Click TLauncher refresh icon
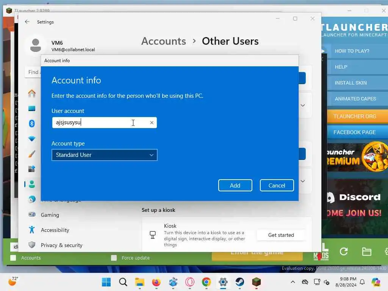The width and height of the screenshot is (388, 291). (343, 252)
